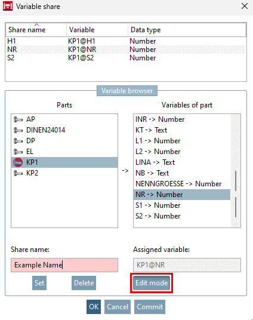Click the Variable column header
This screenshot has width=253, height=320.
click(97, 30)
